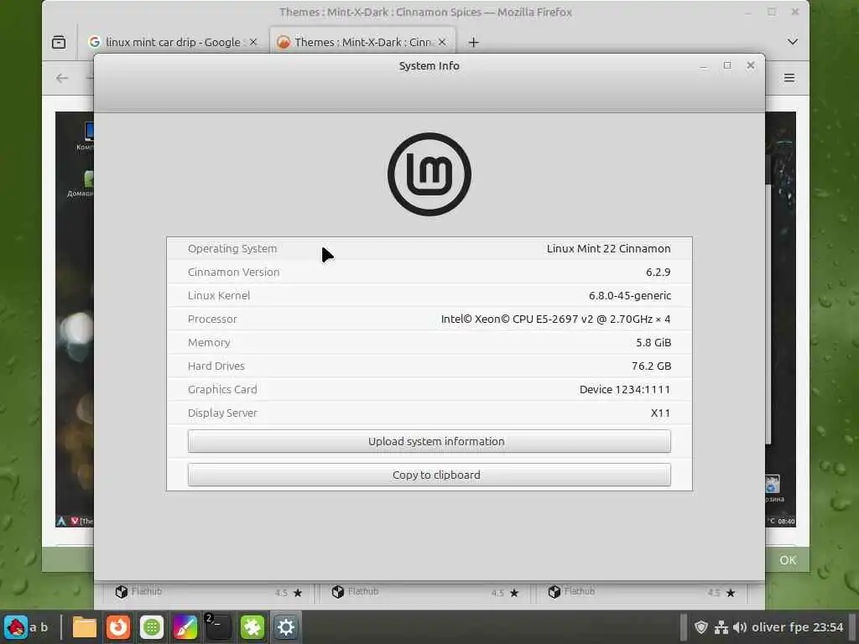Viewport: 859px width, 644px height.
Task: Click Firefox back arrow button
Action: coord(62,78)
